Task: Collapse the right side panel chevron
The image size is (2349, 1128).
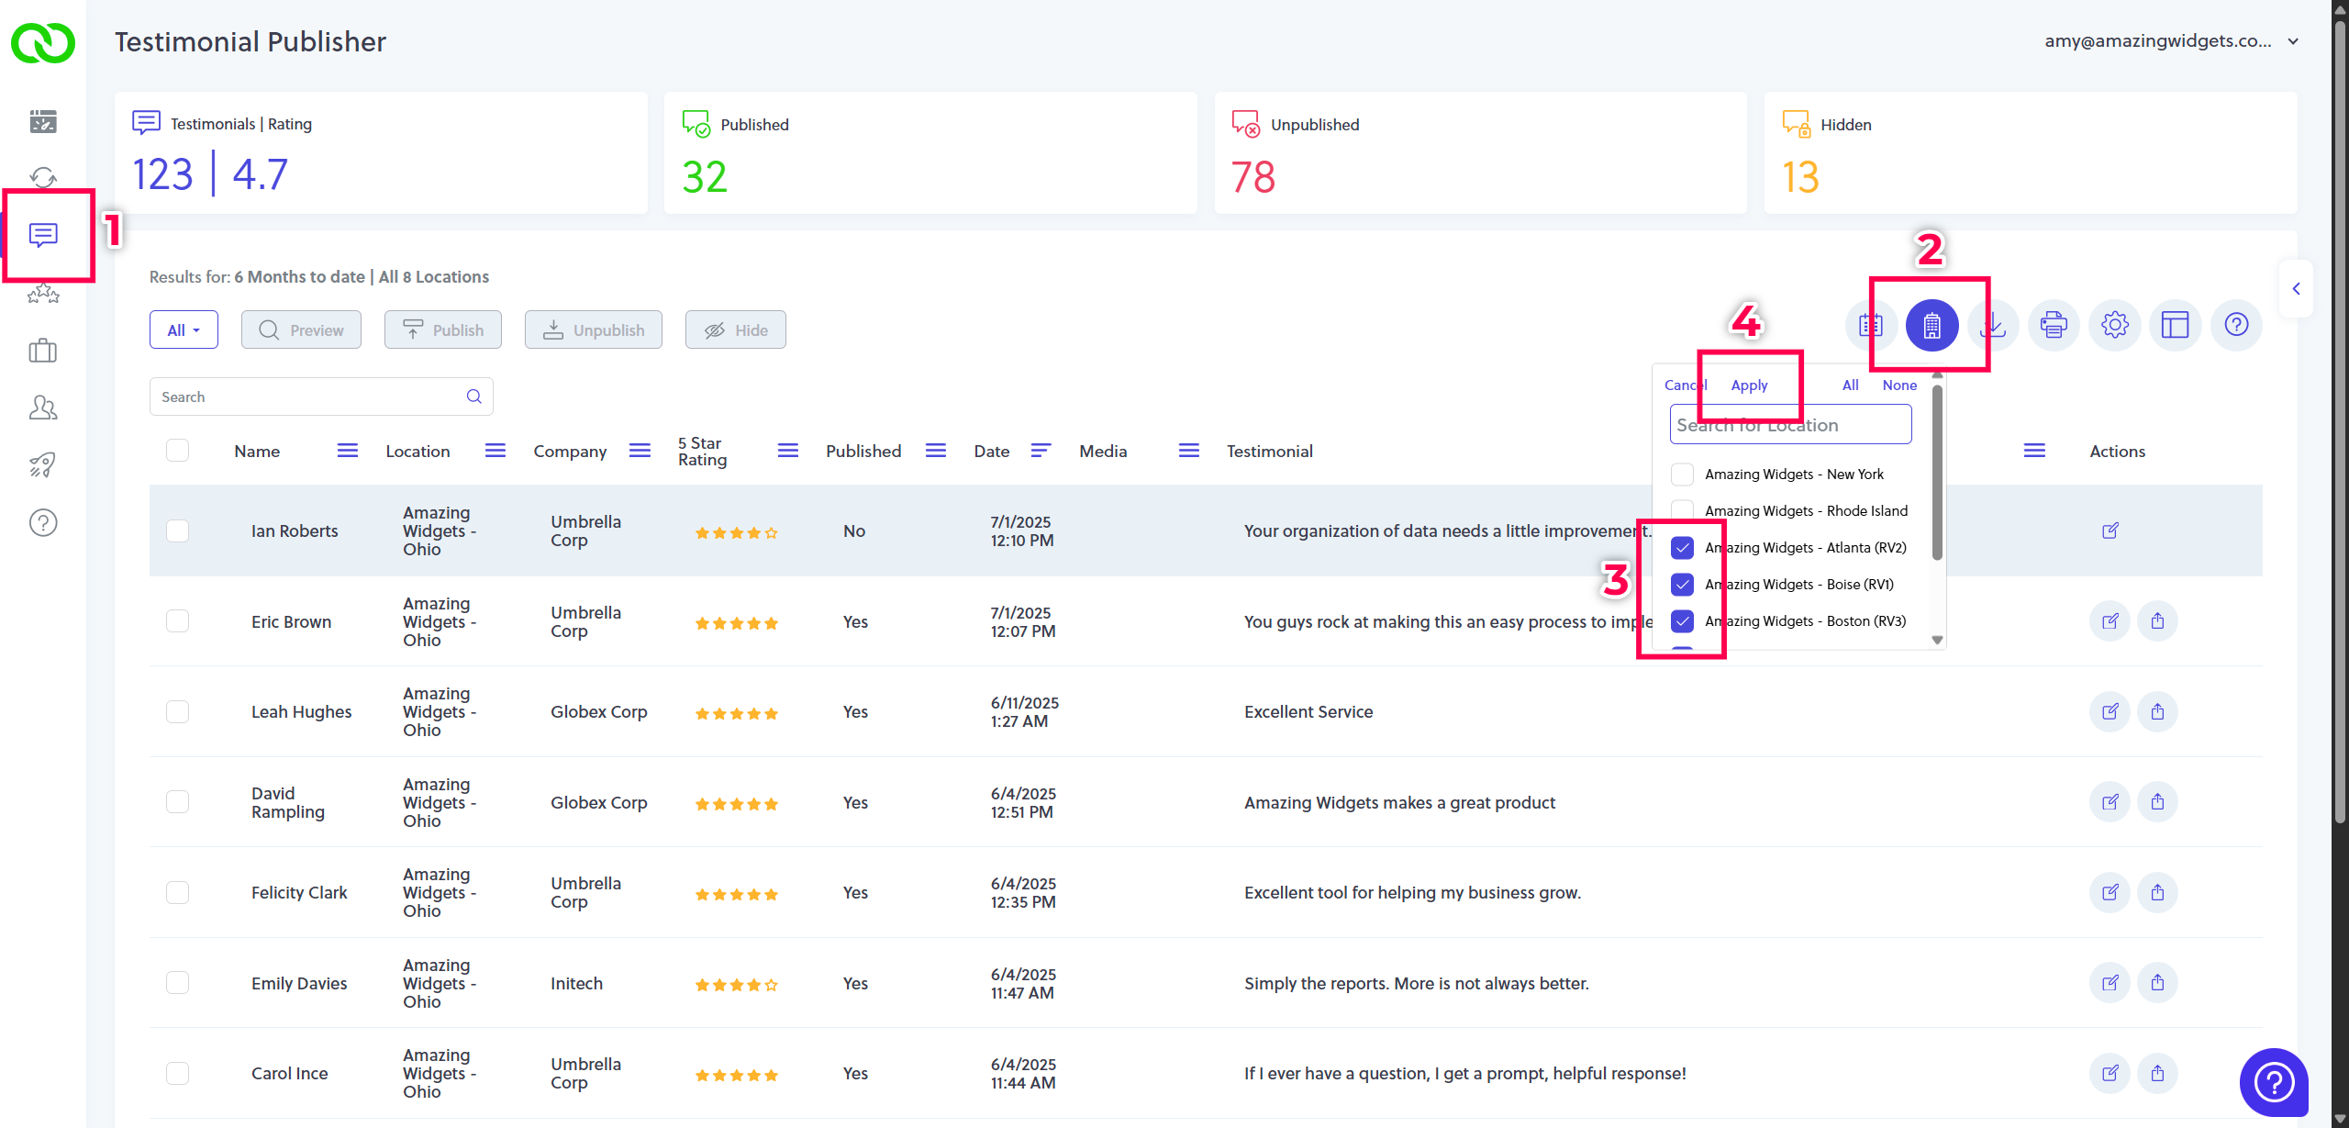Action: (x=2296, y=289)
